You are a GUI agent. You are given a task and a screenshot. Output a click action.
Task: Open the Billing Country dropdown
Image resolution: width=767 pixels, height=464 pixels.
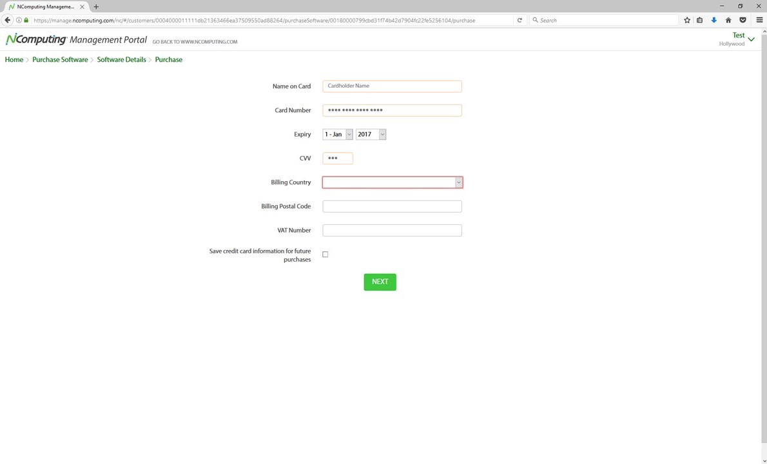[393, 182]
